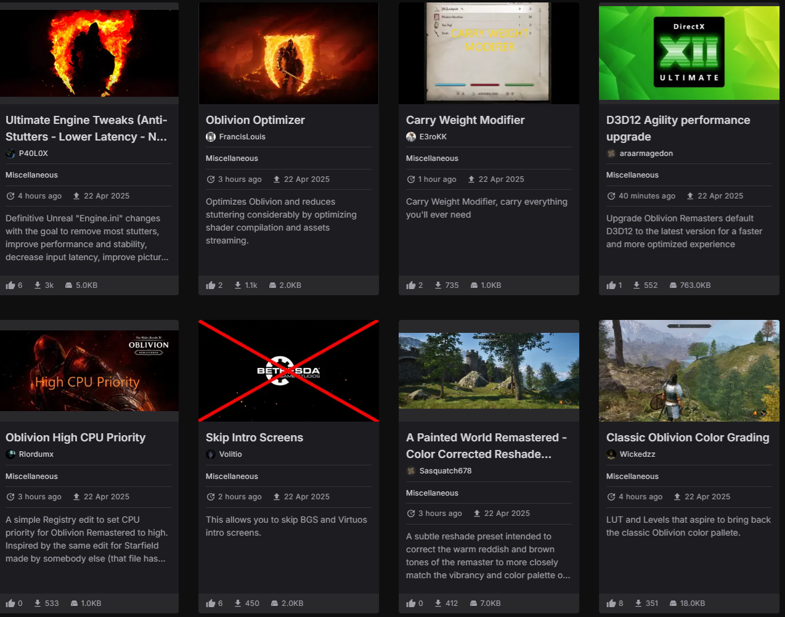The height and width of the screenshot is (617, 785).
Task: Click Volitio avatar icon
Action: [211, 454]
